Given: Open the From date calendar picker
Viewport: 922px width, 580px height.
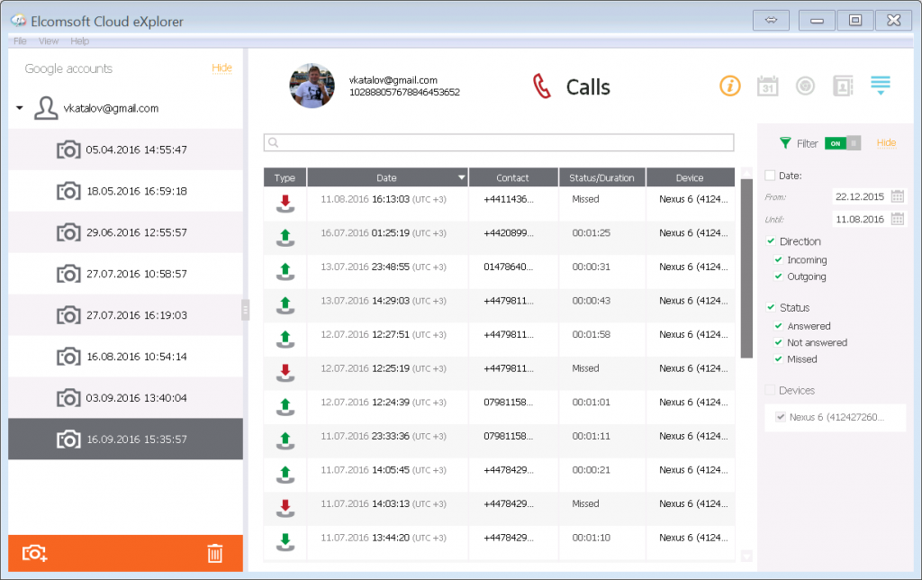Looking at the screenshot, I should click(896, 195).
